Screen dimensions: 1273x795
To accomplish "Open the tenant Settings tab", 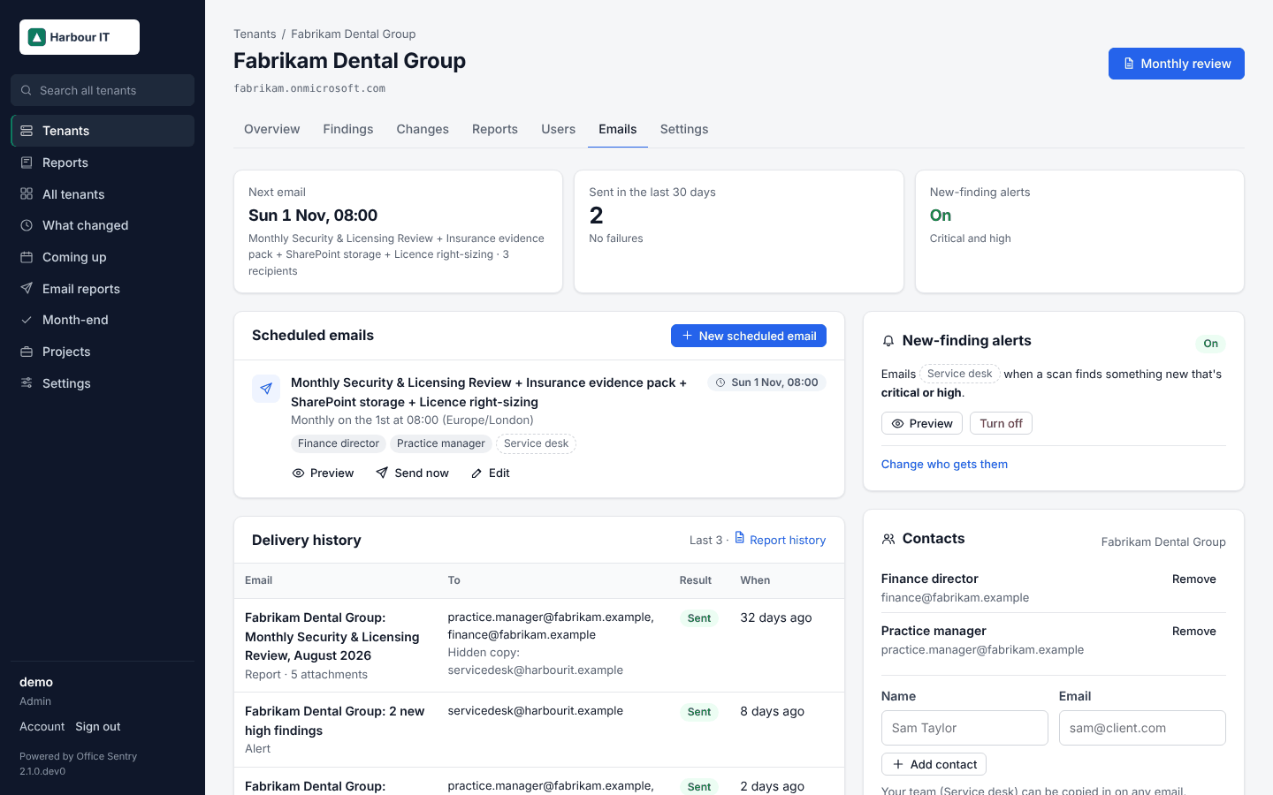I will pyautogui.click(x=684, y=129).
